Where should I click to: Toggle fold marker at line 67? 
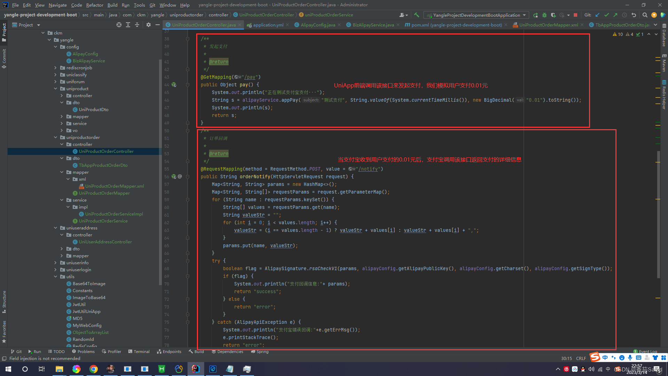click(188, 261)
